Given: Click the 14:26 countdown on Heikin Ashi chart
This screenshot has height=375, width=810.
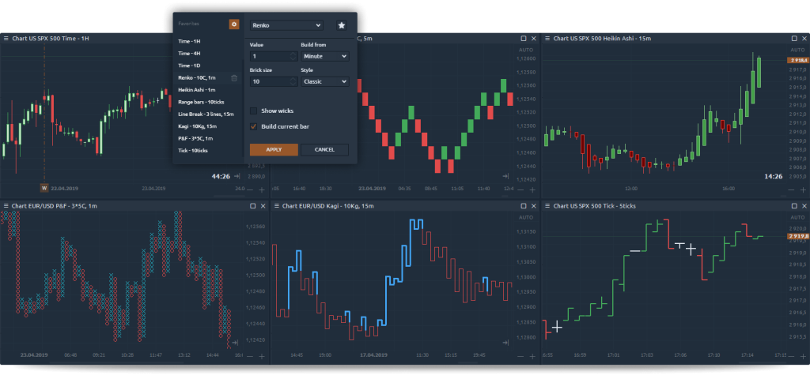Looking at the screenshot, I should coord(774,176).
